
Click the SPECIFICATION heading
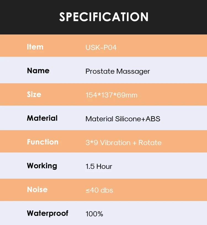click(x=104, y=17)
